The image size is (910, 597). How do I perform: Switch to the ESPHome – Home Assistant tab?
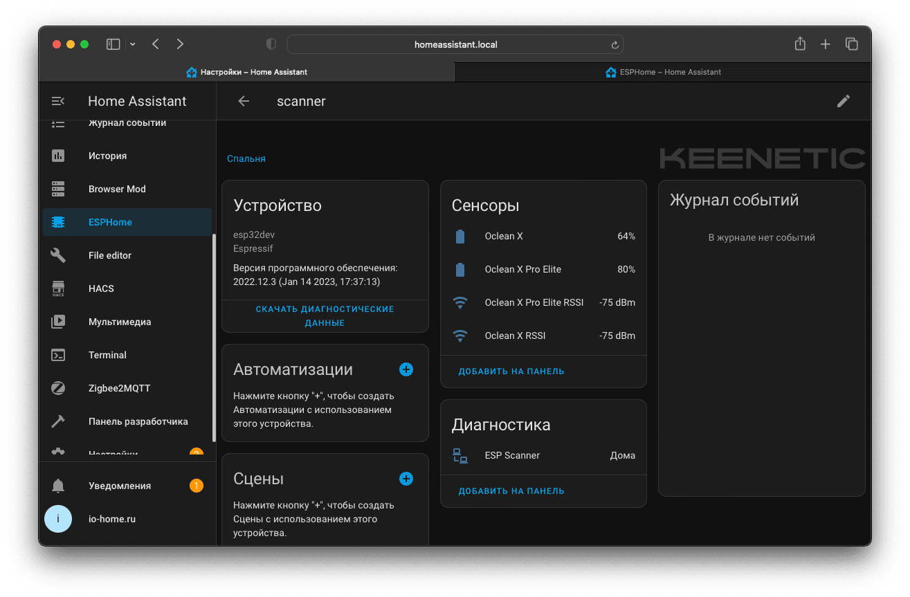point(662,72)
